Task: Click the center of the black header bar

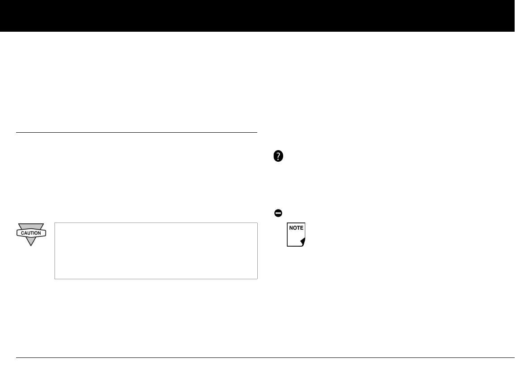Action: [x=257, y=16]
